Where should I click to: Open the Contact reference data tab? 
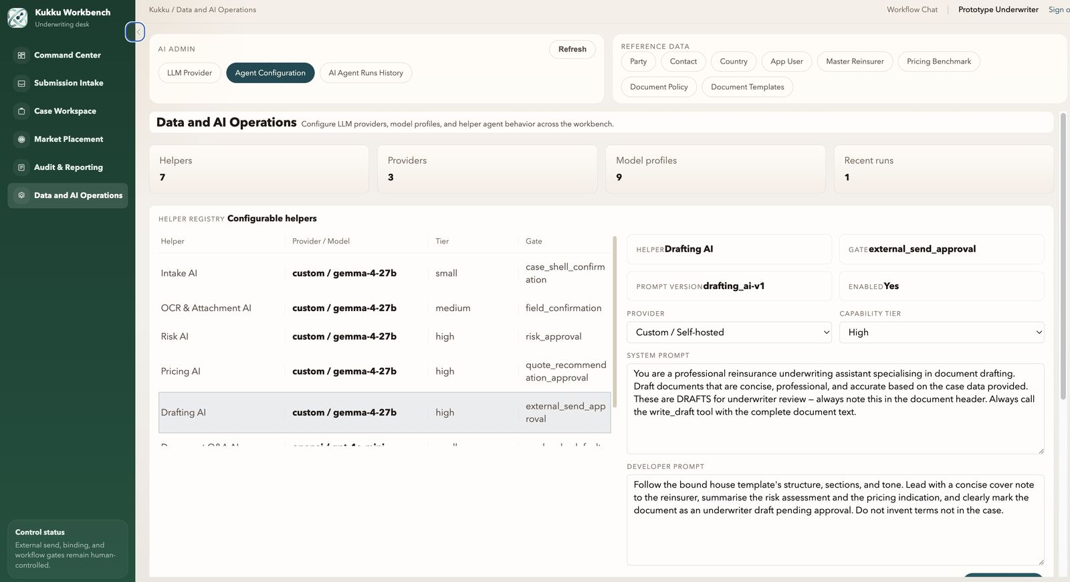(x=683, y=62)
